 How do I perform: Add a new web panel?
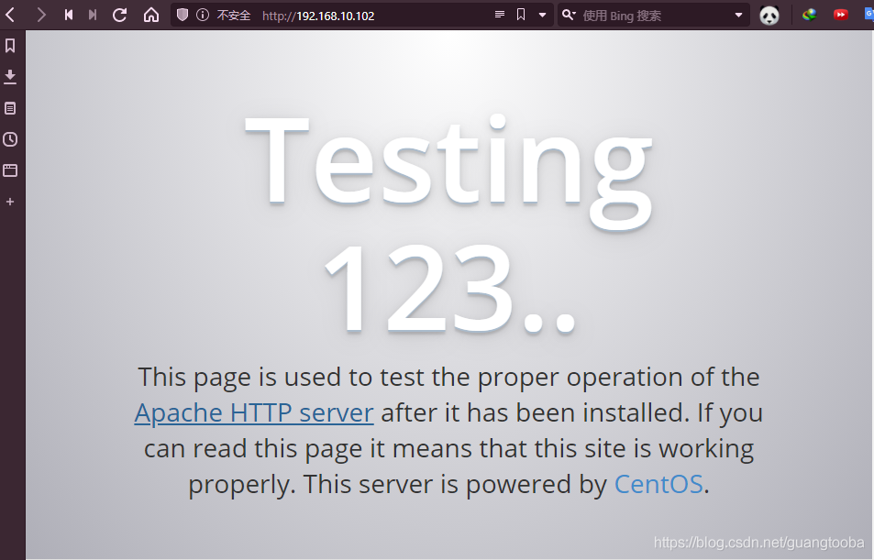[x=10, y=202]
